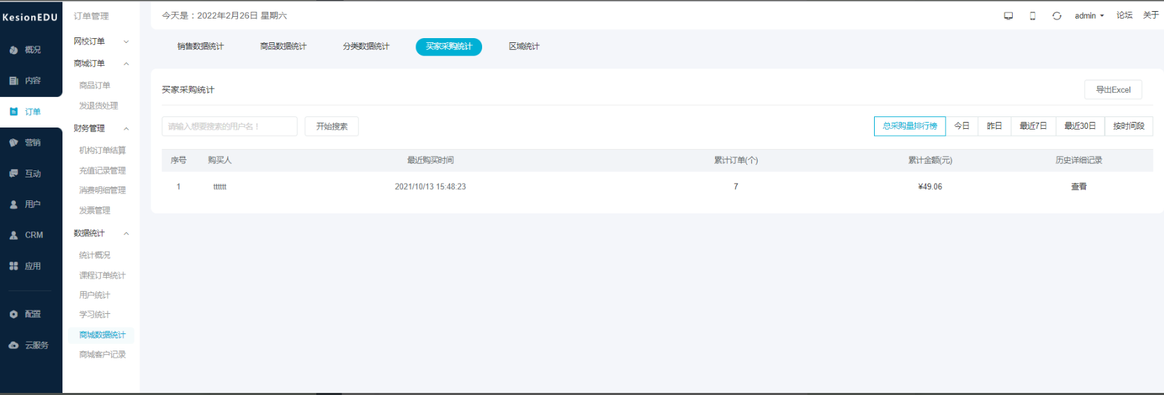The image size is (1164, 395).
Task: Switch to 区域统计 tab
Action: pos(524,46)
